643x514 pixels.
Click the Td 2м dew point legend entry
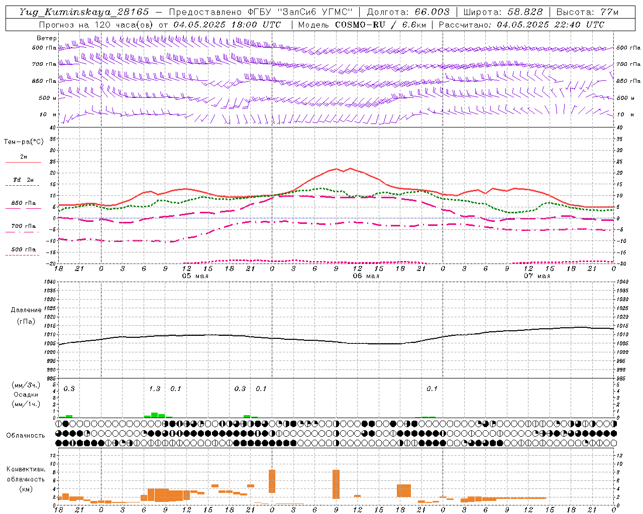[24, 180]
